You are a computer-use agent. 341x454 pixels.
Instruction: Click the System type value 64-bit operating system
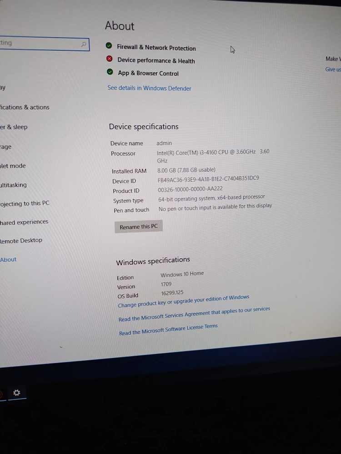[x=212, y=198]
